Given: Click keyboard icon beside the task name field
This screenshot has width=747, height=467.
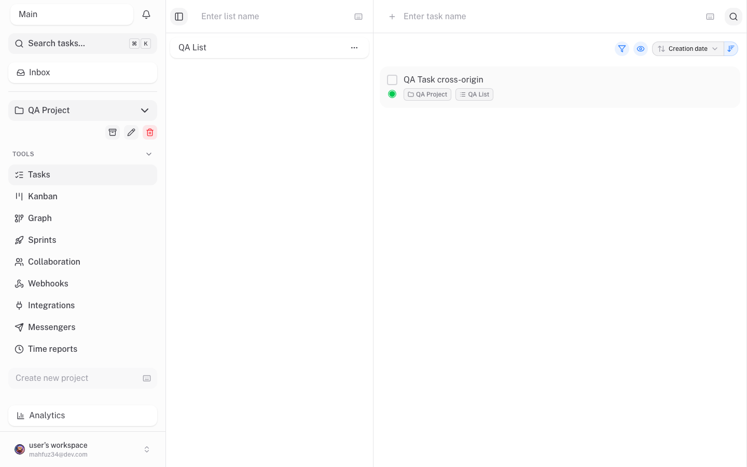Looking at the screenshot, I should pos(710,17).
